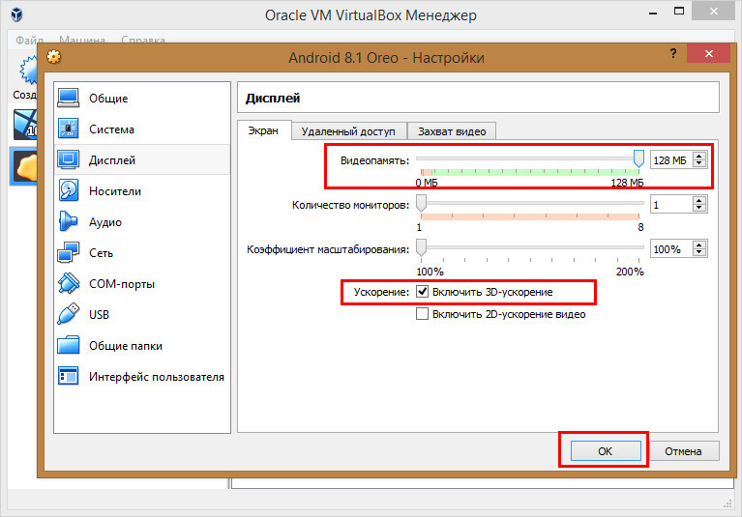Increase video memory with up arrow

pos(698,156)
